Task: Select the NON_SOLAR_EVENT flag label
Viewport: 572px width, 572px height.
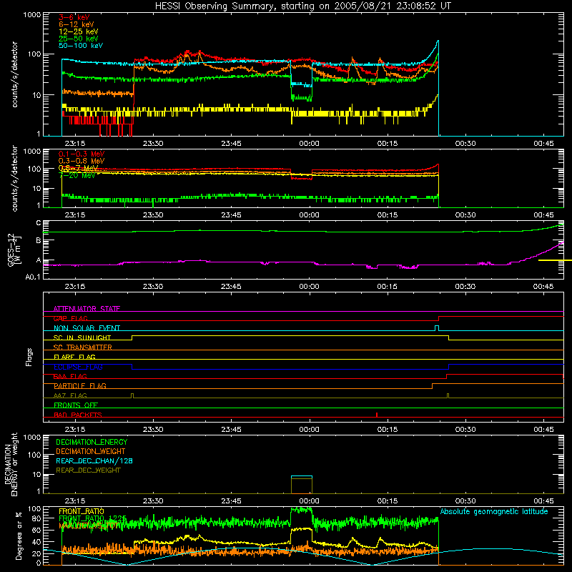Action: coord(87,328)
